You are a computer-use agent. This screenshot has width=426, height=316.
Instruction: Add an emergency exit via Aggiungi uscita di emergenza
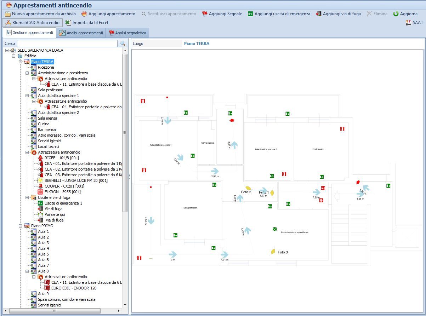tap(250, 14)
